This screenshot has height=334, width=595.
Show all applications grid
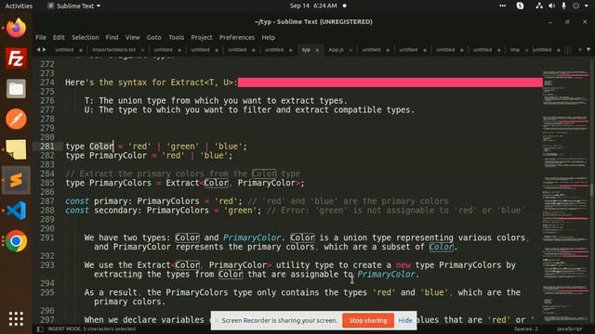point(16,319)
